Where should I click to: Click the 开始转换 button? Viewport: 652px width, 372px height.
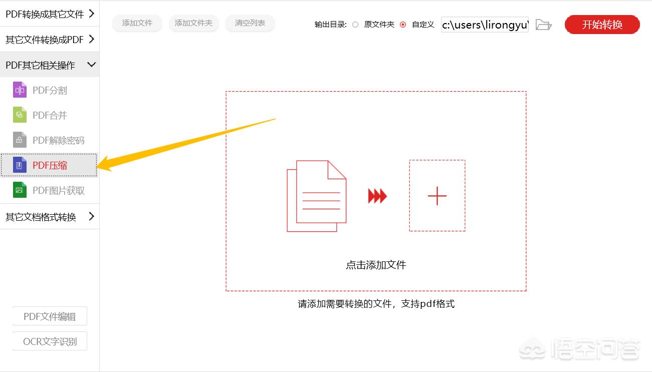[x=602, y=24]
